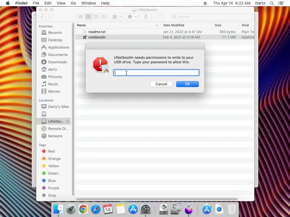This screenshot has width=290, height=217.
Task: Open Finder from the Dock
Action: [x=58, y=209]
